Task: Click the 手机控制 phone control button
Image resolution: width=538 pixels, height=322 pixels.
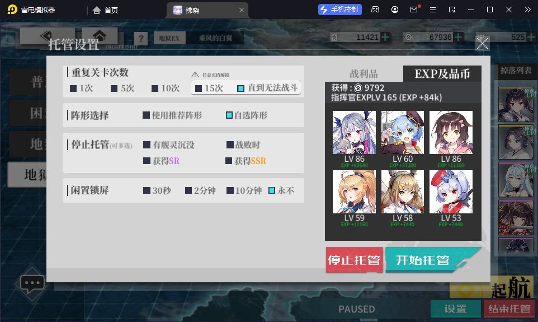Action: [x=340, y=10]
